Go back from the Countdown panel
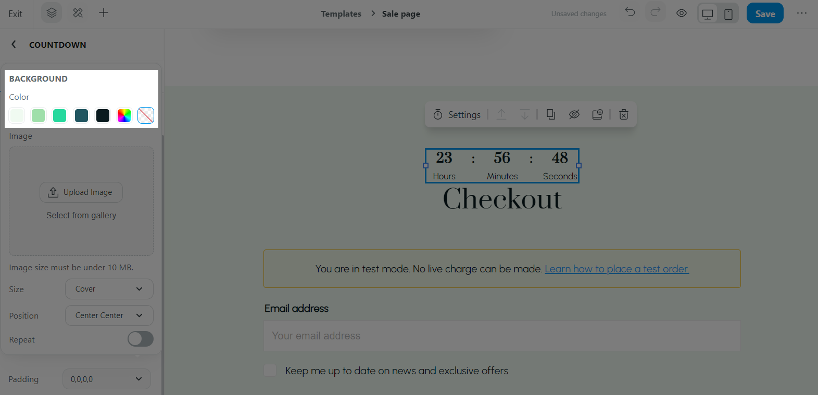818x395 pixels. [x=14, y=45]
